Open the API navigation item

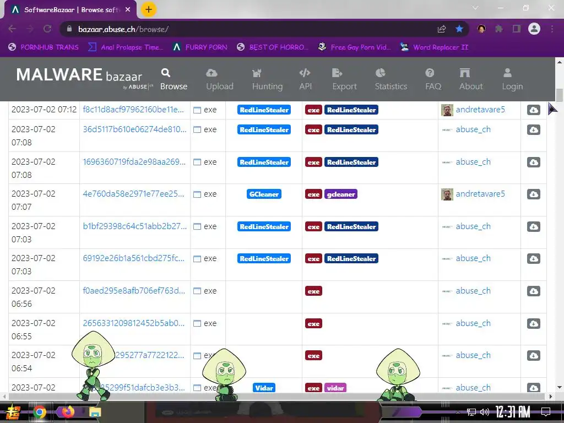305,79
